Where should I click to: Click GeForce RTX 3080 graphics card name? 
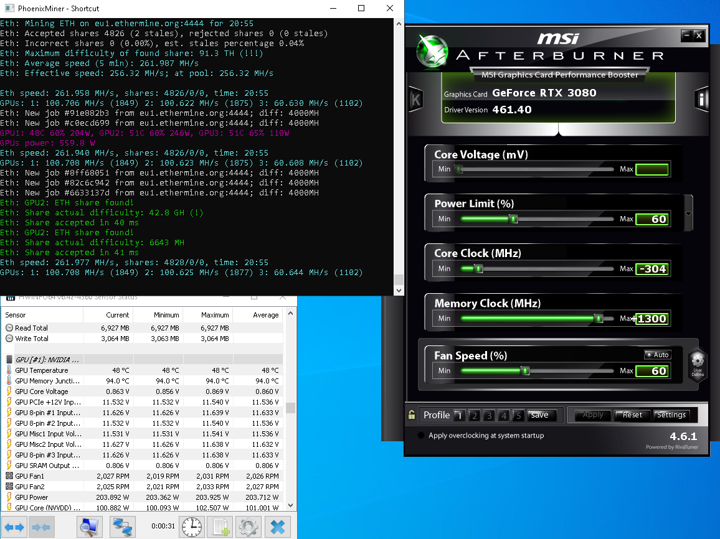pos(544,93)
